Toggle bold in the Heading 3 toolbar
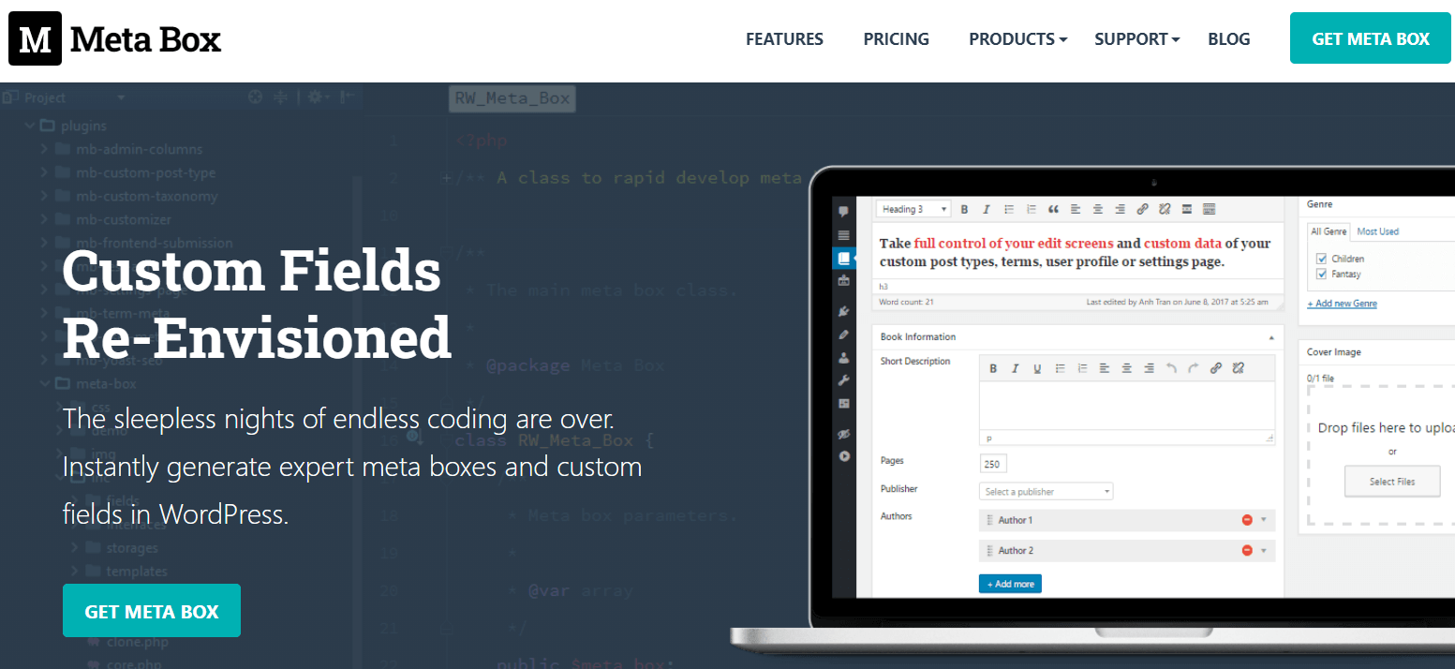 [965, 209]
